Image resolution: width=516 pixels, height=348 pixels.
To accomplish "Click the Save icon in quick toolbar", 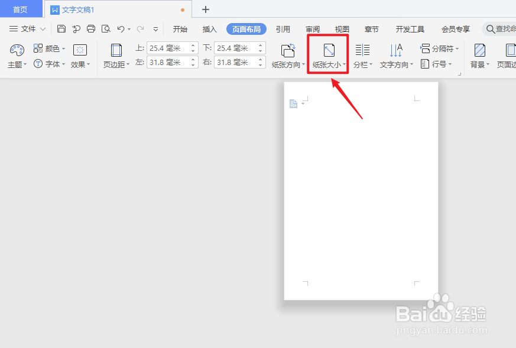I will (x=61, y=29).
